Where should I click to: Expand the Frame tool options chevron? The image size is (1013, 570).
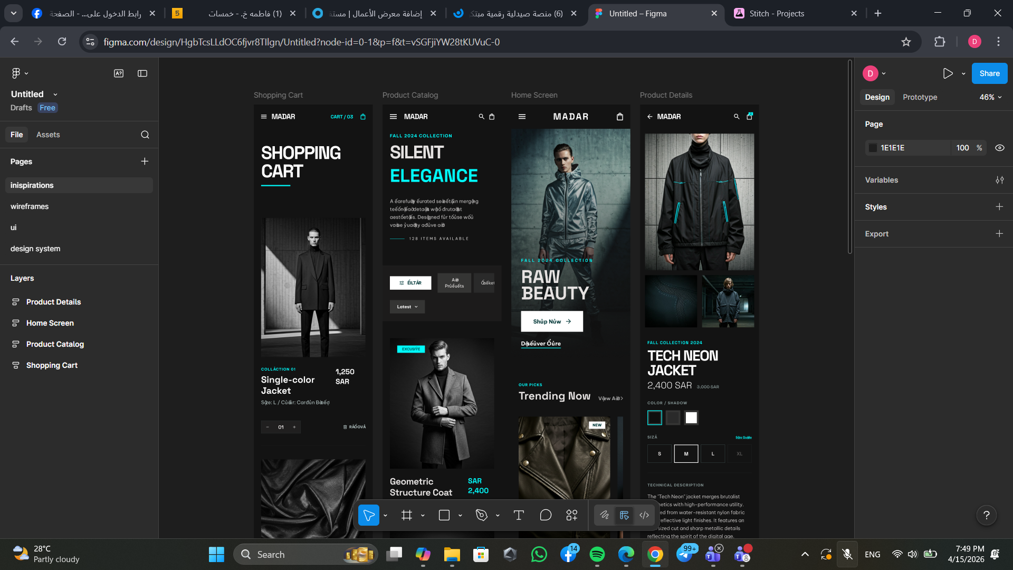(x=423, y=516)
